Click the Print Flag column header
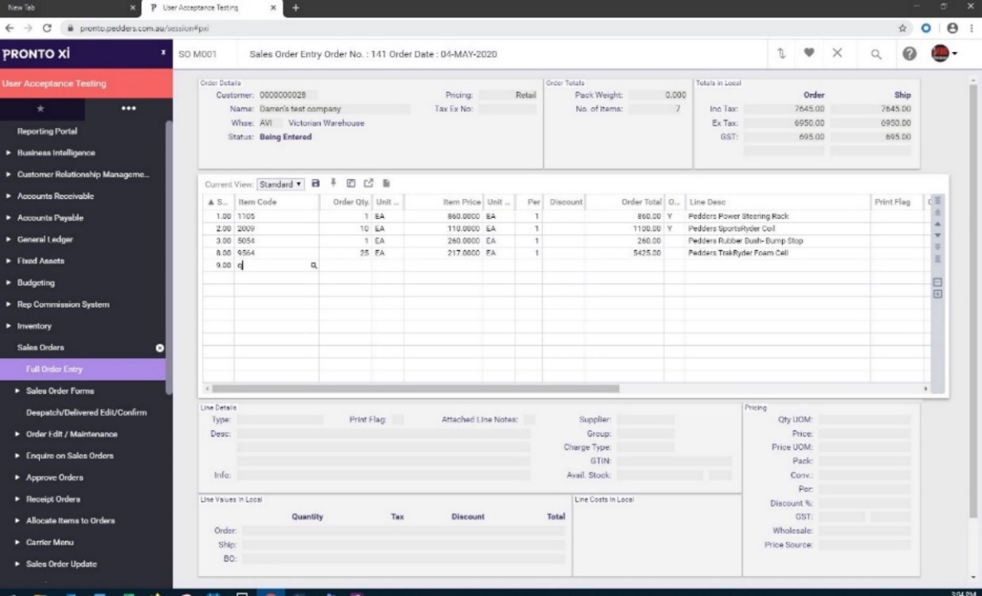The width and height of the screenshot is (982, 596). tap(895, 202)
